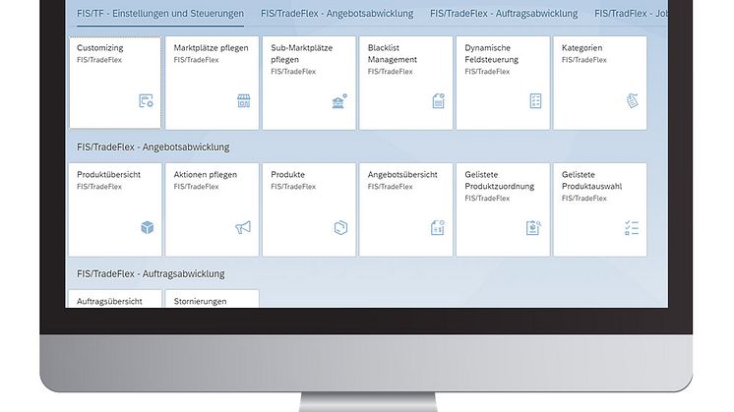Click the Aktionen pflegen megaphone icon
Screen dimensions: 734x412
(x=243, y=228)
